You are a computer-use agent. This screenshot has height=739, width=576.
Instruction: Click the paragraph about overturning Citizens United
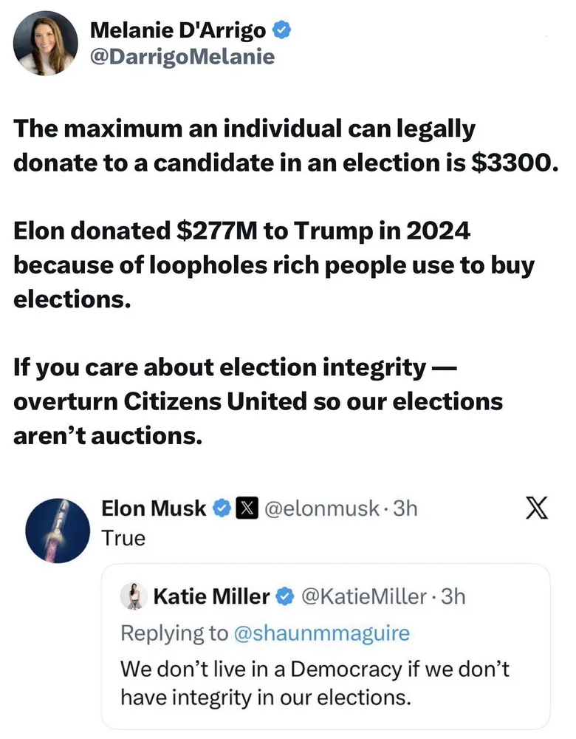258,401
